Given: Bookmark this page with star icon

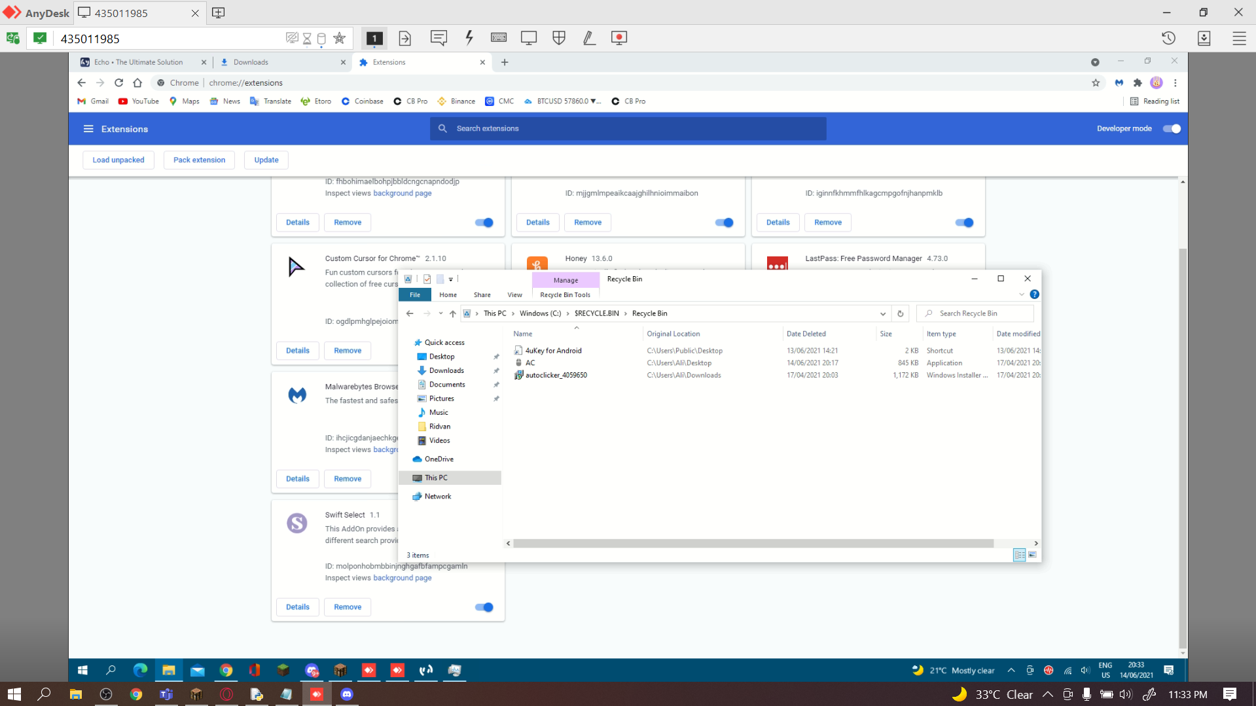Looking at the screenshot, I should pos(1096,82).
